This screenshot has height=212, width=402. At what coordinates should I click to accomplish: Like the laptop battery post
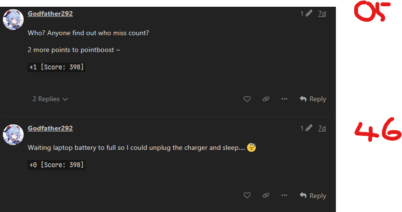point(247,196)
